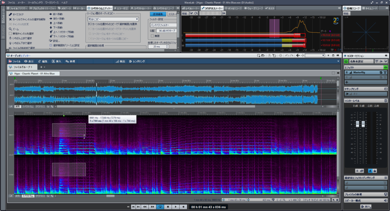Expand プレイバック処理 section
Viewport: 390px width, 211px height.
[366, 195]
